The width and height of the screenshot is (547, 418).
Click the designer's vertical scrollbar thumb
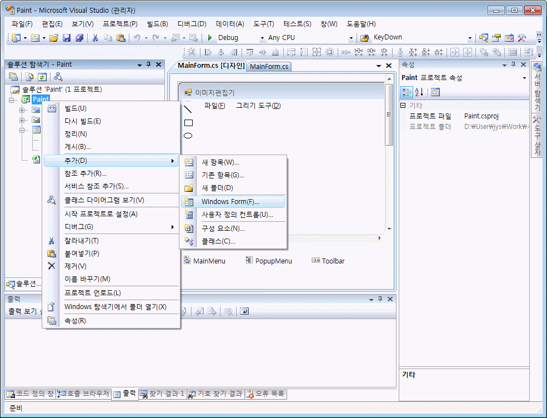[x=389, y=115]
